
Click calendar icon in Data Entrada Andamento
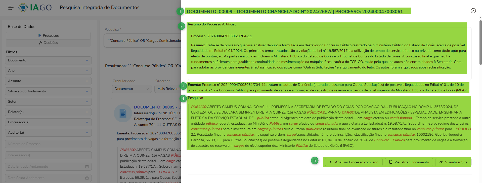pyautogui.click(x=87, y=167)
